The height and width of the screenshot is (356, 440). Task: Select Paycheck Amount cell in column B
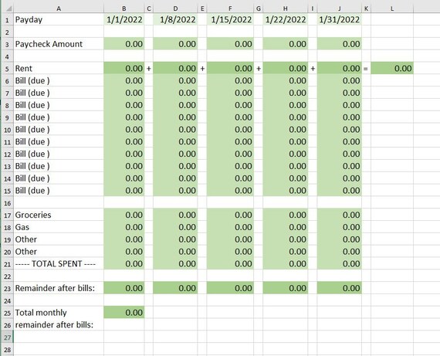pos(124,44)
